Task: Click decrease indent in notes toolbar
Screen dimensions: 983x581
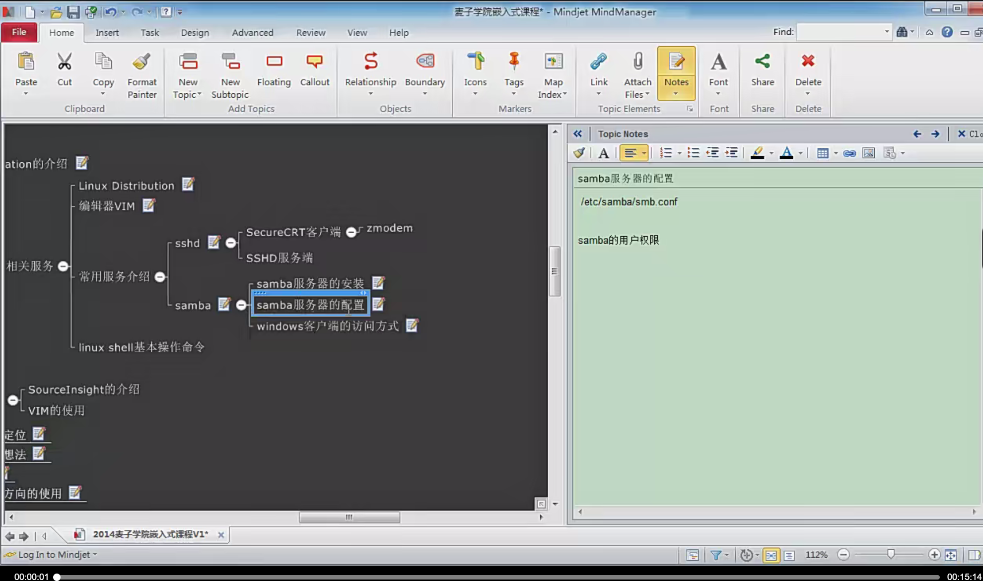Action: 712,153
